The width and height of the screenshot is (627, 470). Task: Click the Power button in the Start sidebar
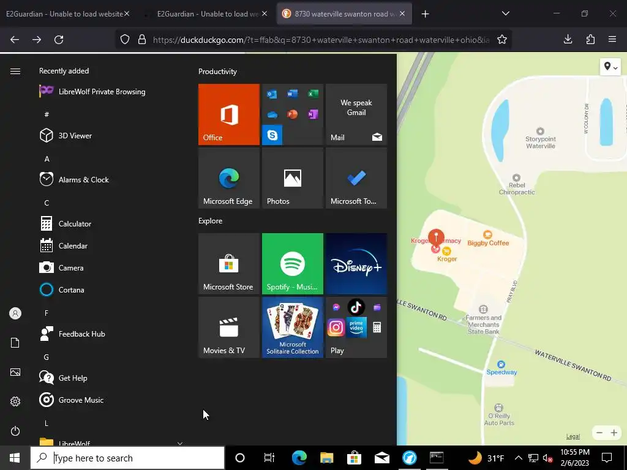click(15, 431)
